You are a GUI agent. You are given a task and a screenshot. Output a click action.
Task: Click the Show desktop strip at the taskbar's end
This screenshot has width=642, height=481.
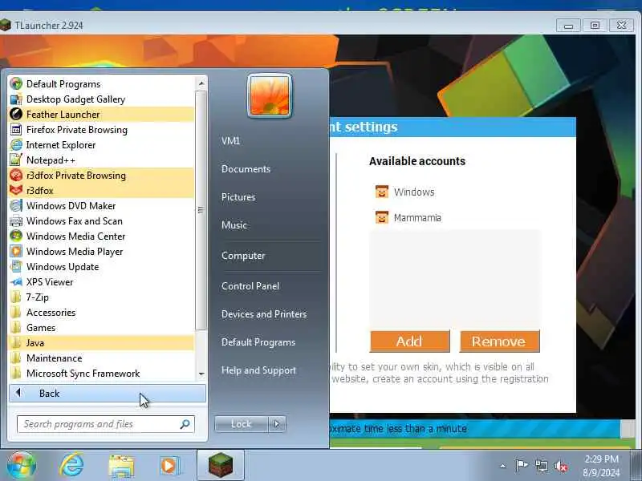click(x=636, y=465)
